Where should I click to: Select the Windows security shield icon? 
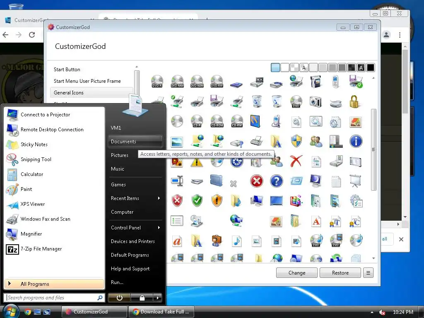(296, 141)
